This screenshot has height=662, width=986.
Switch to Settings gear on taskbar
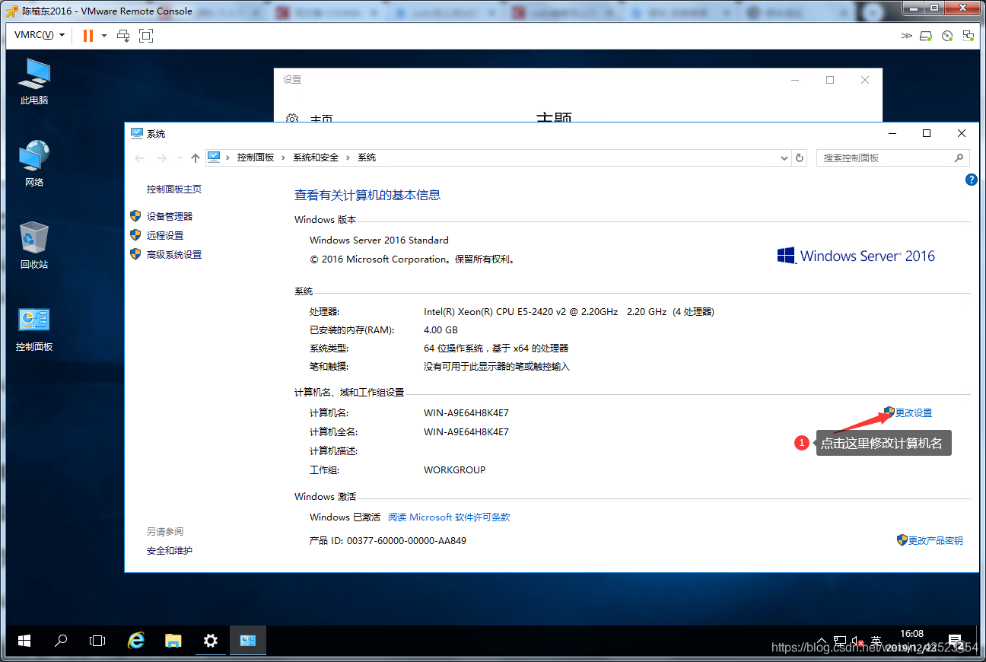tap(211, 641)
